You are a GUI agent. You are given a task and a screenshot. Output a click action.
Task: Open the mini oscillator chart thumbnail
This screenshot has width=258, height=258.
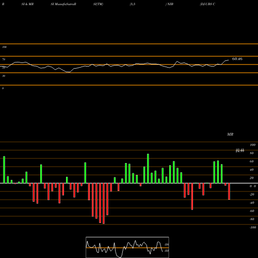tap(127, 247)
